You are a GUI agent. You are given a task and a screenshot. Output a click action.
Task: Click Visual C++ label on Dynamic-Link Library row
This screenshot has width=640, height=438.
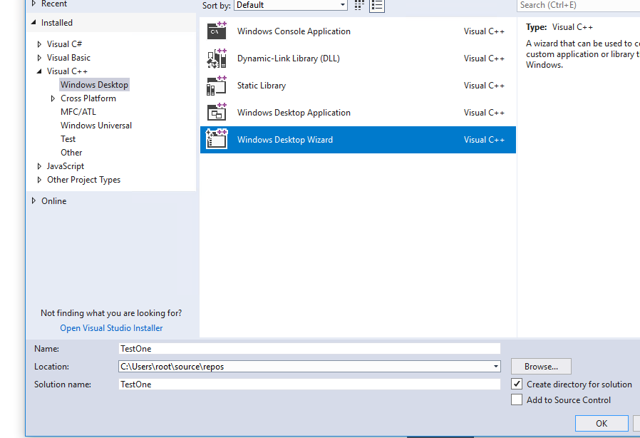tap(484, 58)
